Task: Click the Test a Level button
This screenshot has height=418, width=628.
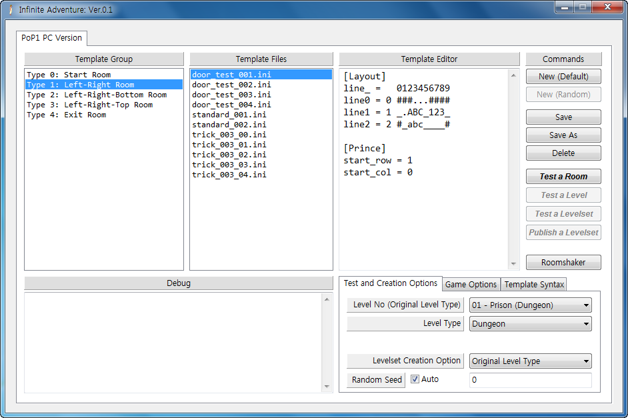Action: [x=563, y=195]
